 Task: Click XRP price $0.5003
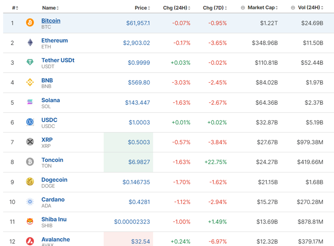pos(139,142)
